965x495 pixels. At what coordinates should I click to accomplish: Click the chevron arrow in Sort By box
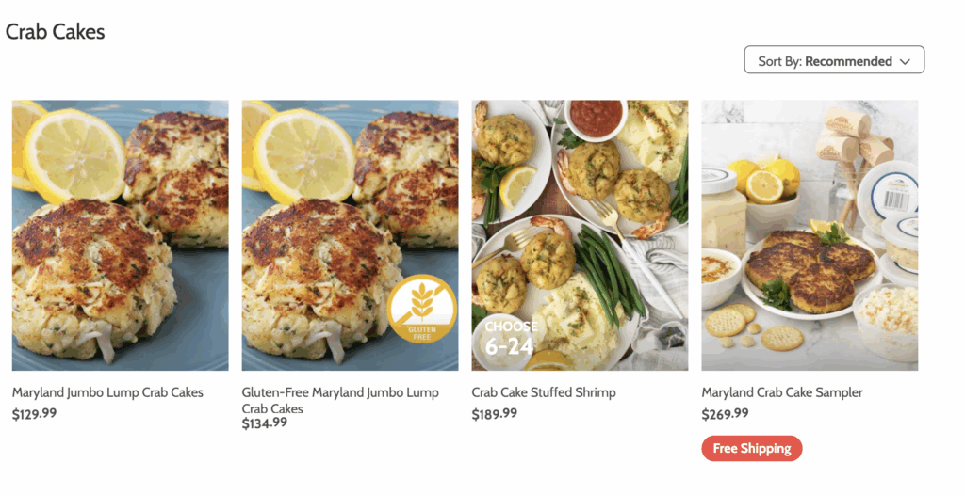tap(905, 61)
